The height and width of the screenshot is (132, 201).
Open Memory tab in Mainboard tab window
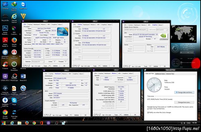click(64, 74)
